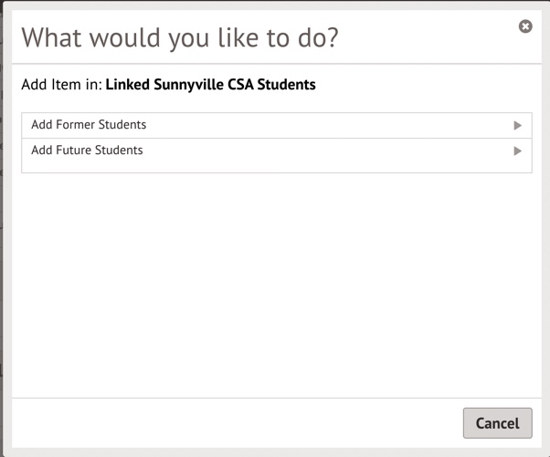Screen dimensions: 550x457
Task: Click the "What would you like to do?" heading
Action: pyautogui.click(x=180, y=37)
